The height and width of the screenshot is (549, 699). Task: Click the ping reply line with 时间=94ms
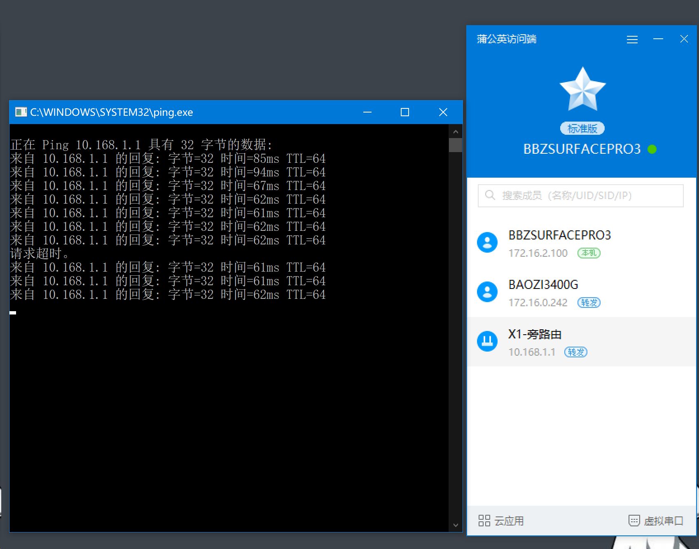[x=168, y=172]
